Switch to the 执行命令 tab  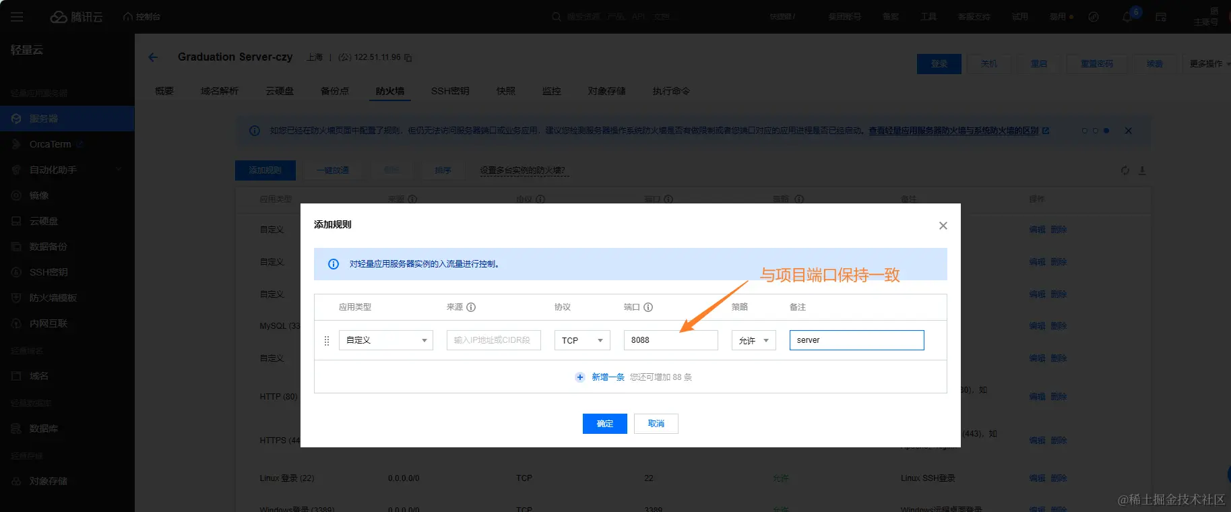[671, 91]
